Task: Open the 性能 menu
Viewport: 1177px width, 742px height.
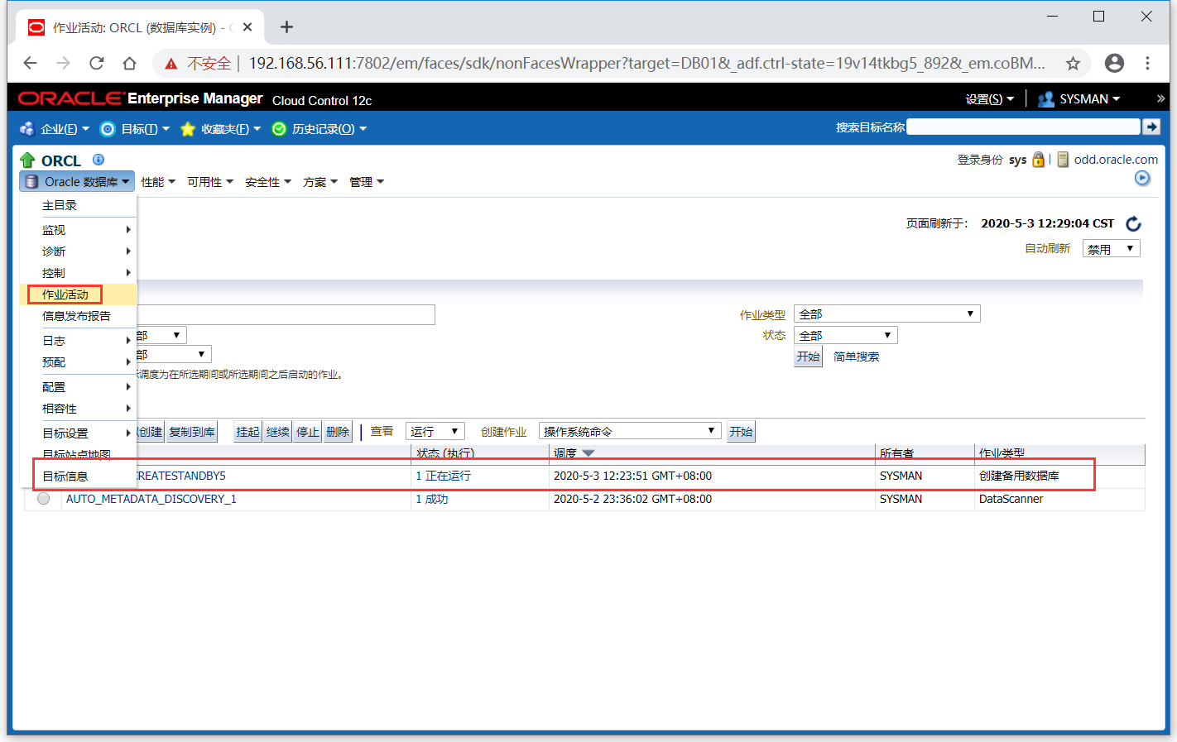Action: click(158, 182)
